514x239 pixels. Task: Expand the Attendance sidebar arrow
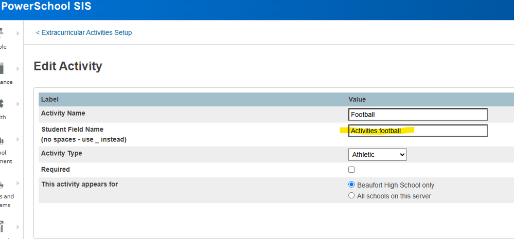[x=18, y=69]
